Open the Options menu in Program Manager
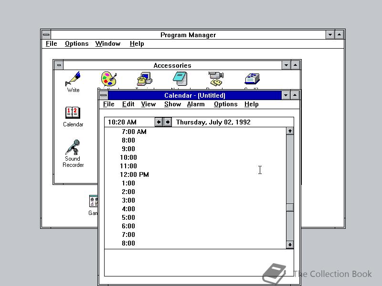 coord(76,43)
